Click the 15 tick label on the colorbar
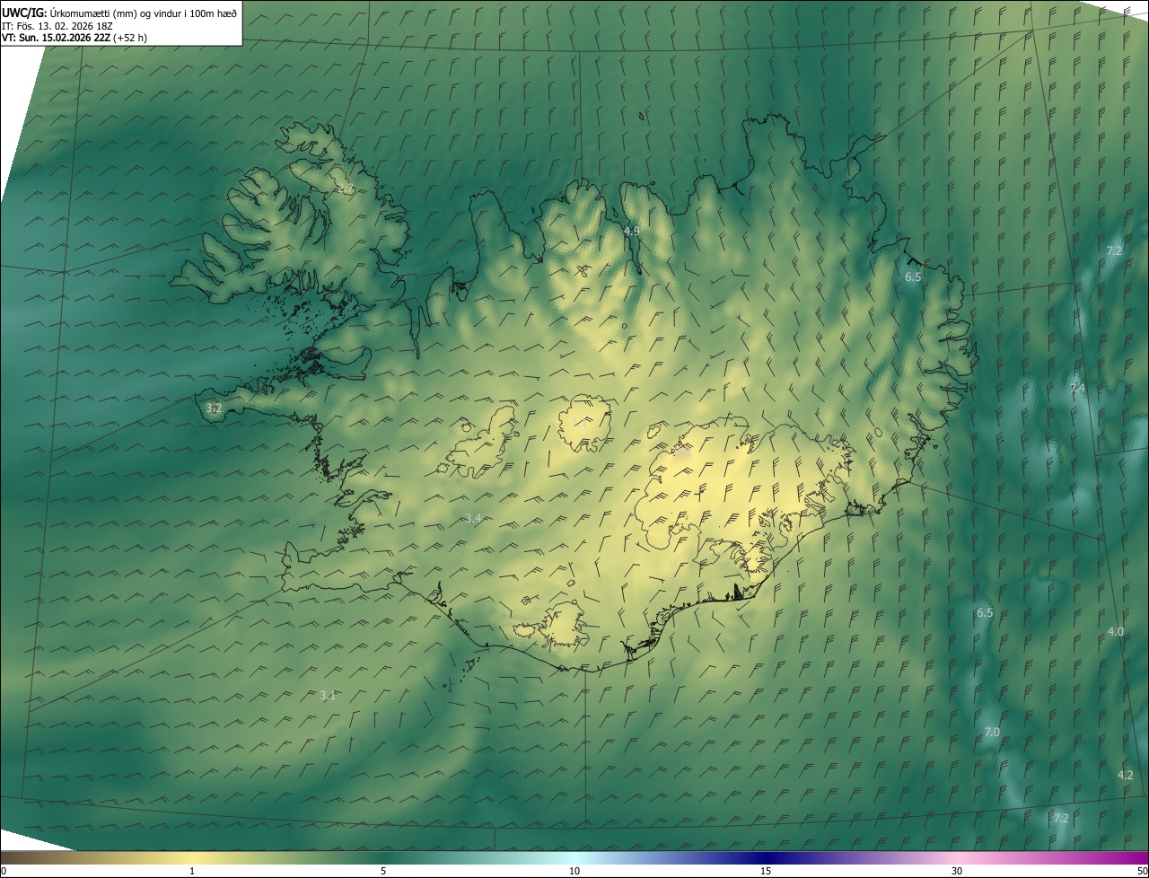 (766, 871)
